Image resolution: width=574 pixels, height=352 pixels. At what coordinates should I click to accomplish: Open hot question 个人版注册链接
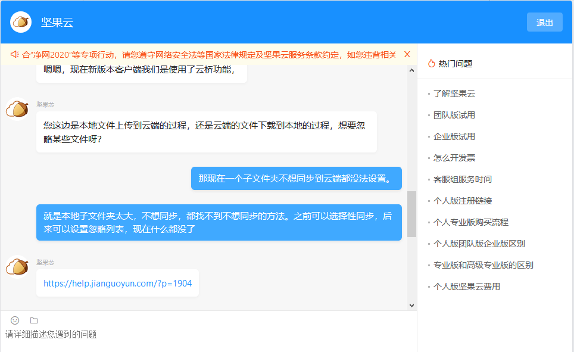[x=463, y=201]
